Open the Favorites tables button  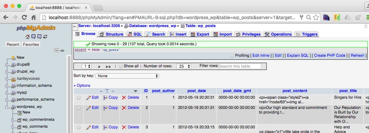tap(31, 45)
